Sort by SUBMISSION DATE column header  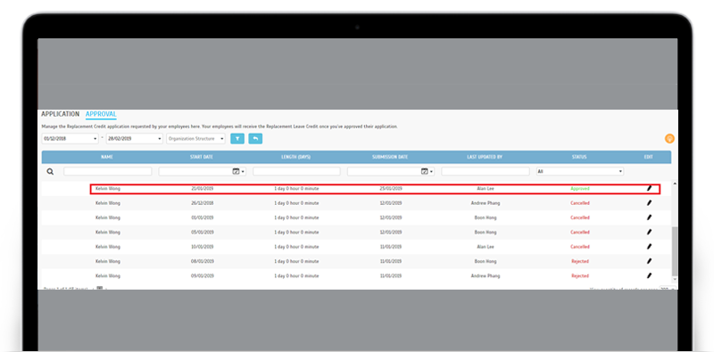point(390,157)
